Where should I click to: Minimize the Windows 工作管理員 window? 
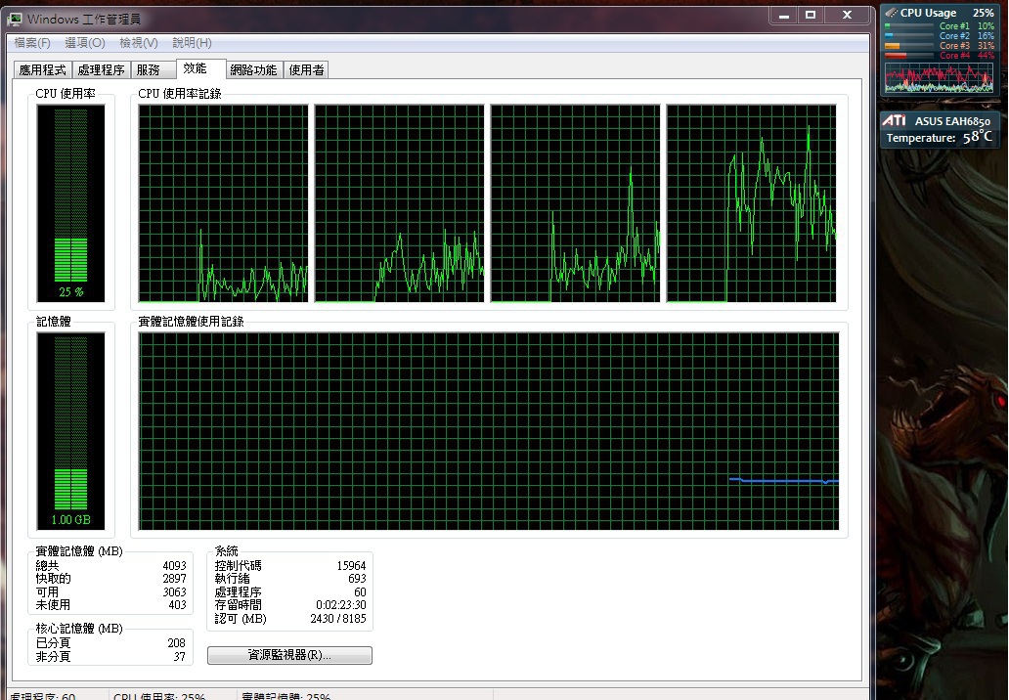coord(783,15)
